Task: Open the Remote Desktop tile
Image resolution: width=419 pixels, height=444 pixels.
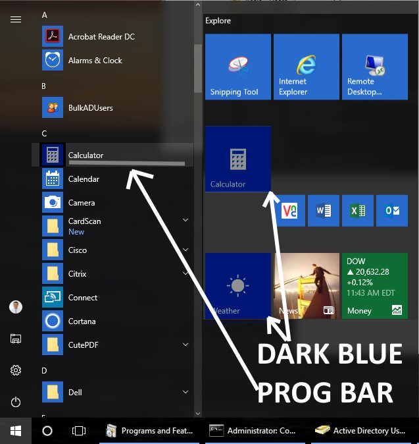Action: 374,67
